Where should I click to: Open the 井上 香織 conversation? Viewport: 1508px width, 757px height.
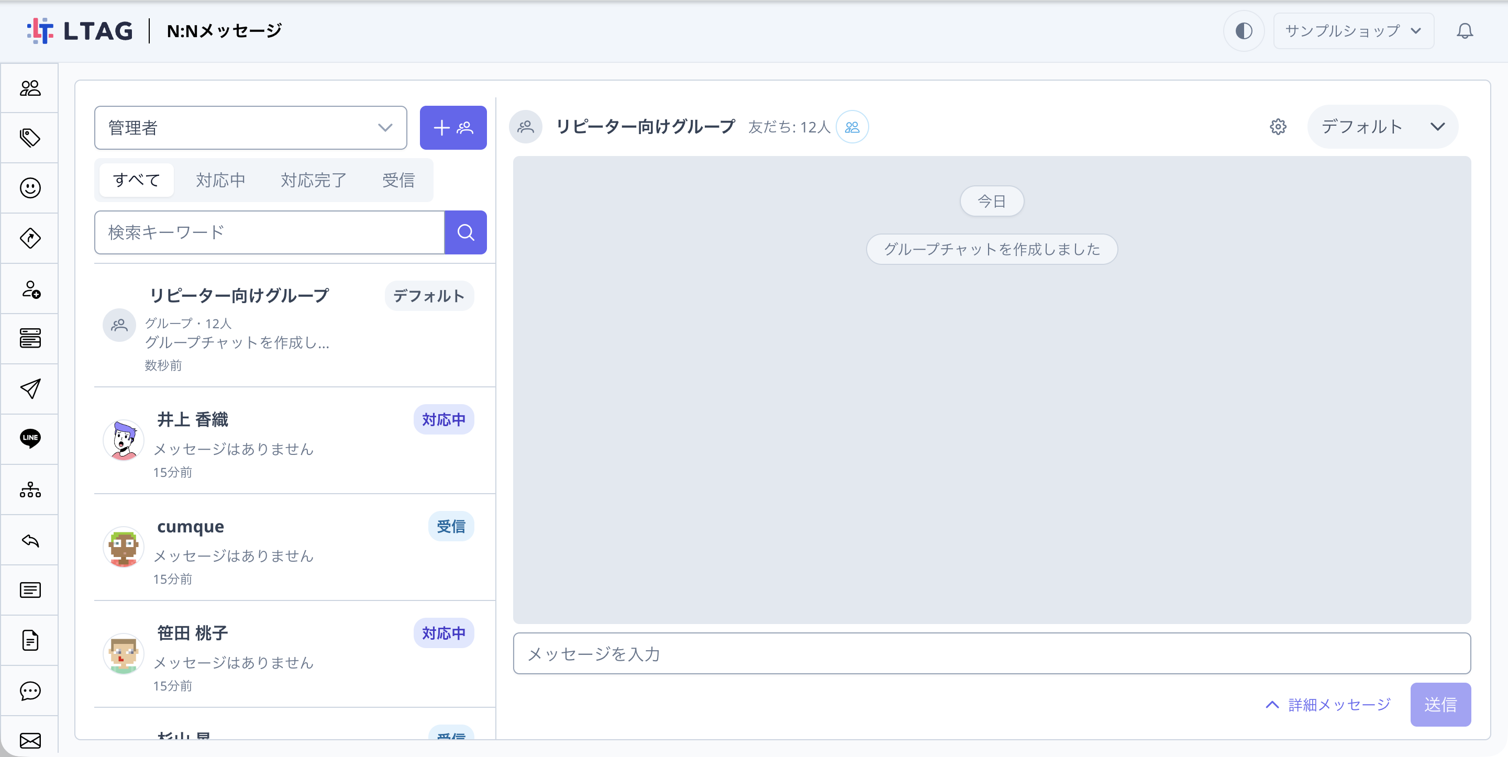click(294, 441)
